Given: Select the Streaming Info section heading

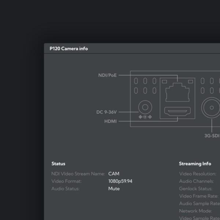Looking at the screenshot, I should pos(195,164).
